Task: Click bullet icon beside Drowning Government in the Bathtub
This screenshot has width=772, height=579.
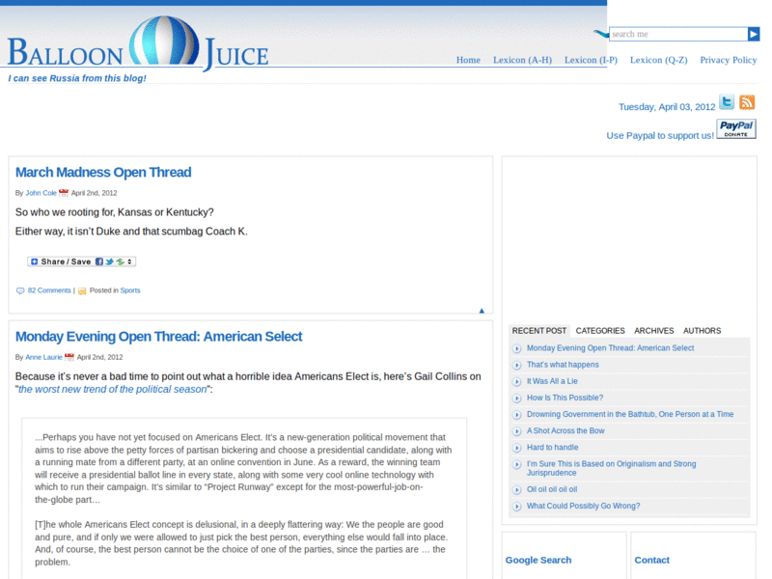Action: click(x=516, y=415)
